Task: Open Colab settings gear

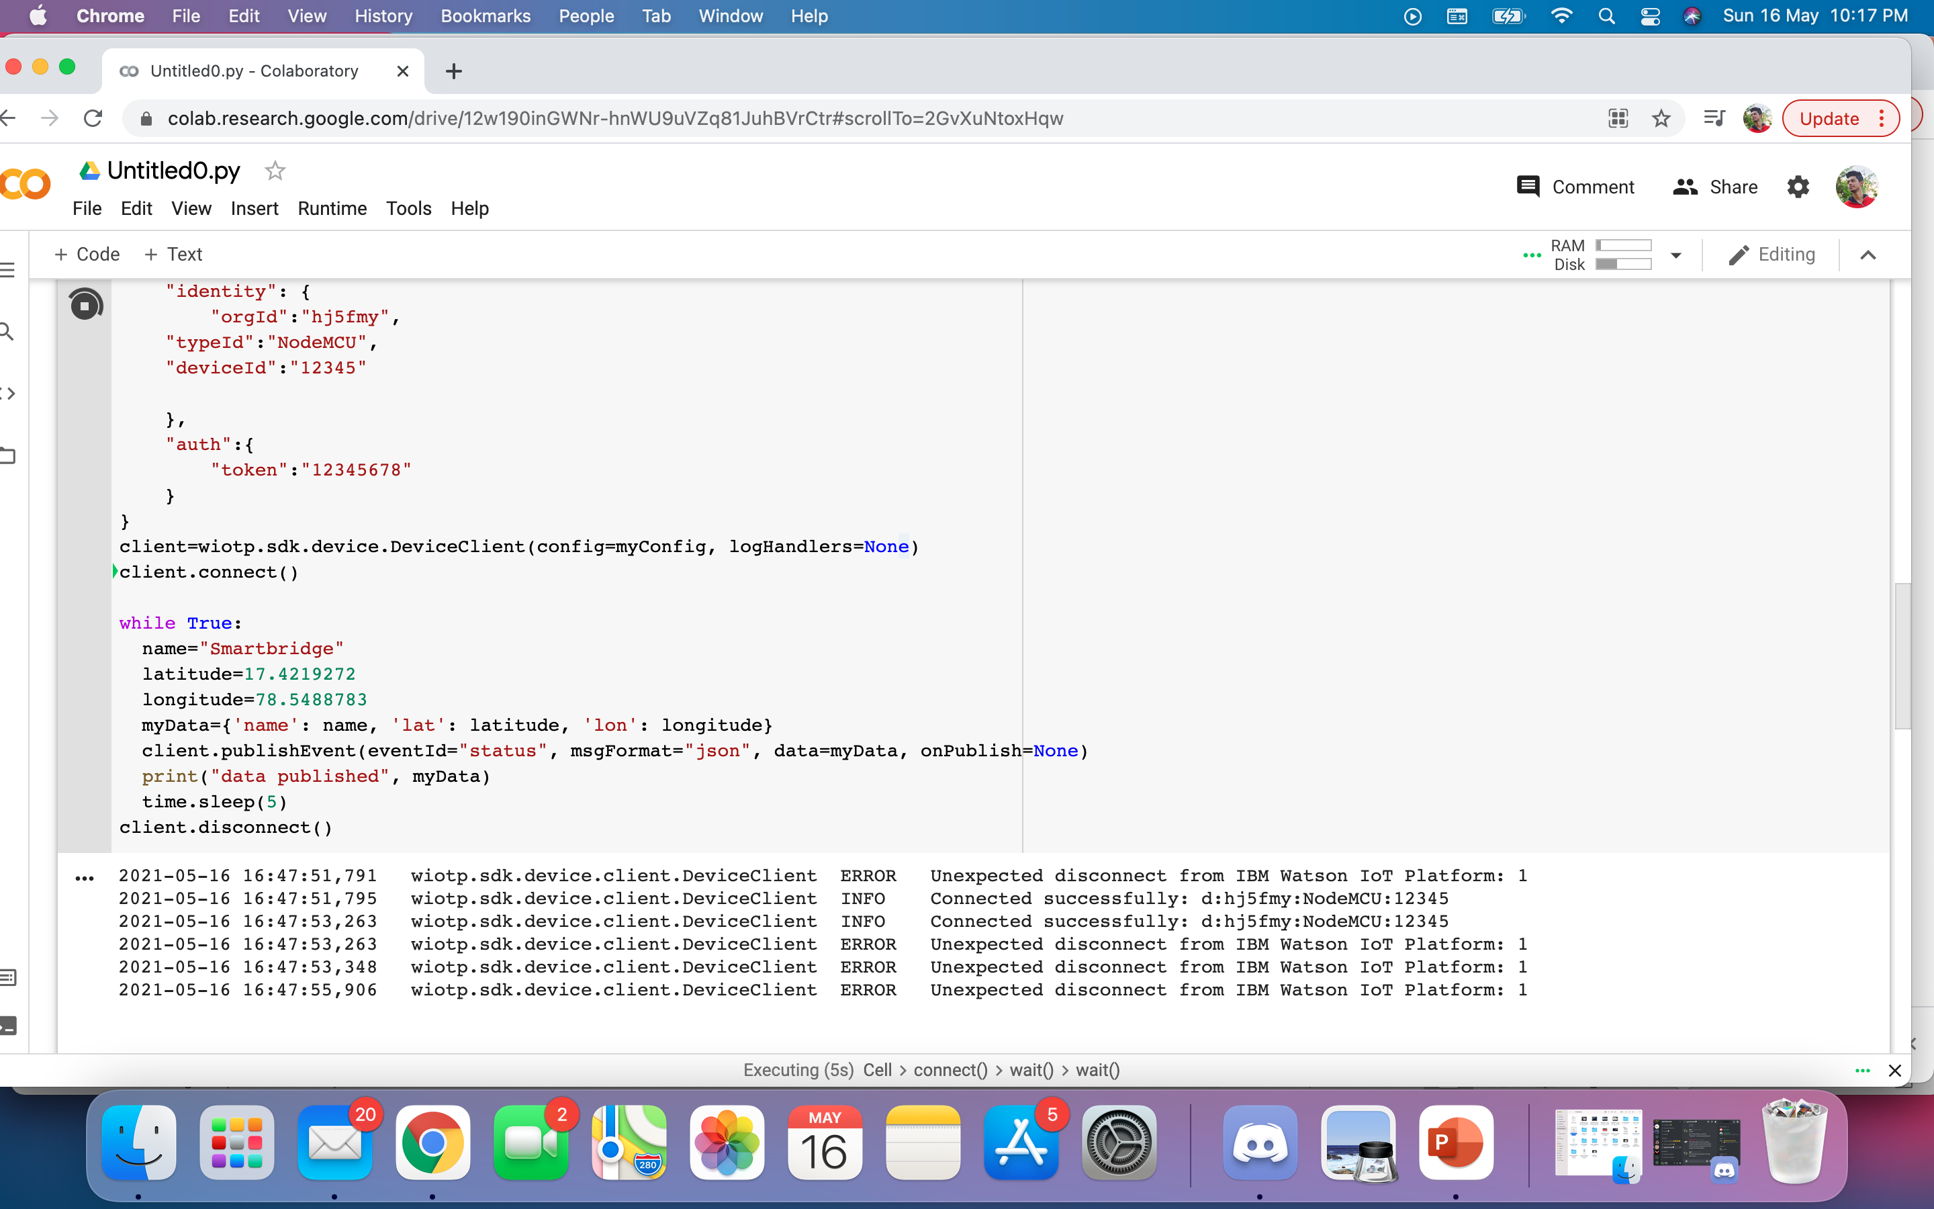Action: point(1797,187)
